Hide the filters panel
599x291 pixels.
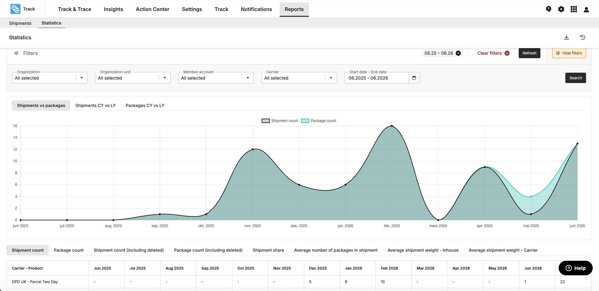pyautogui.click(x=569, y=53)
